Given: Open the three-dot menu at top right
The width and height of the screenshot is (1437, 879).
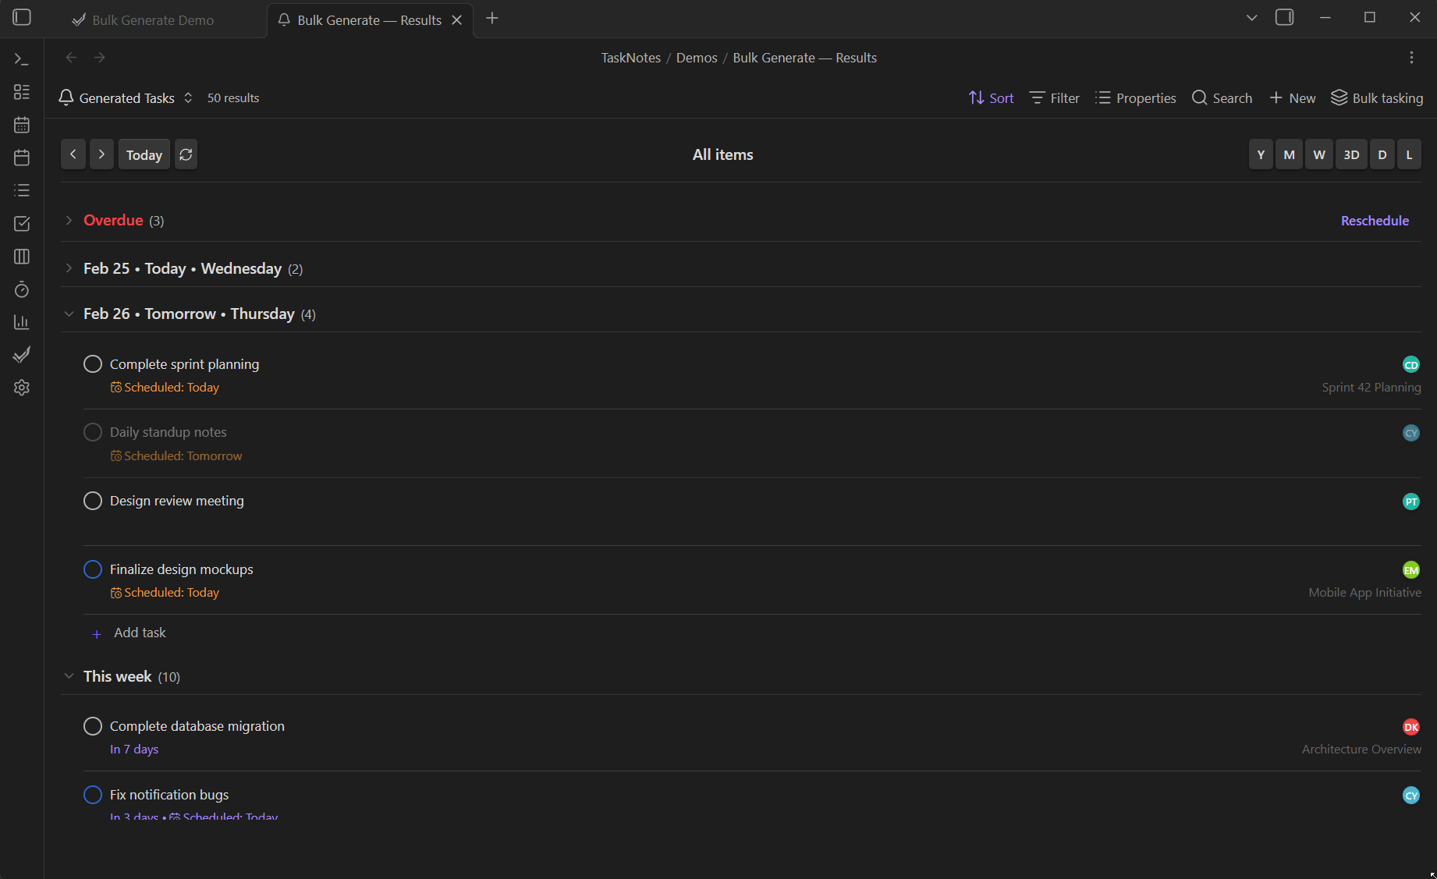Looking at the screenshot, I should [1410, 57].
